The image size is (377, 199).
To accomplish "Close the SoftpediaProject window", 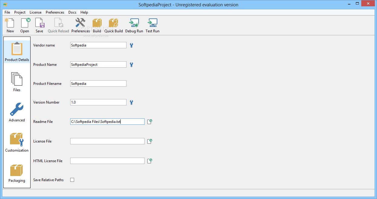I will click(x=368, y=4).
